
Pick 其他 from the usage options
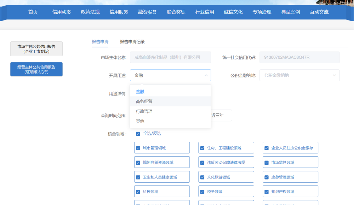pos(140,121)
